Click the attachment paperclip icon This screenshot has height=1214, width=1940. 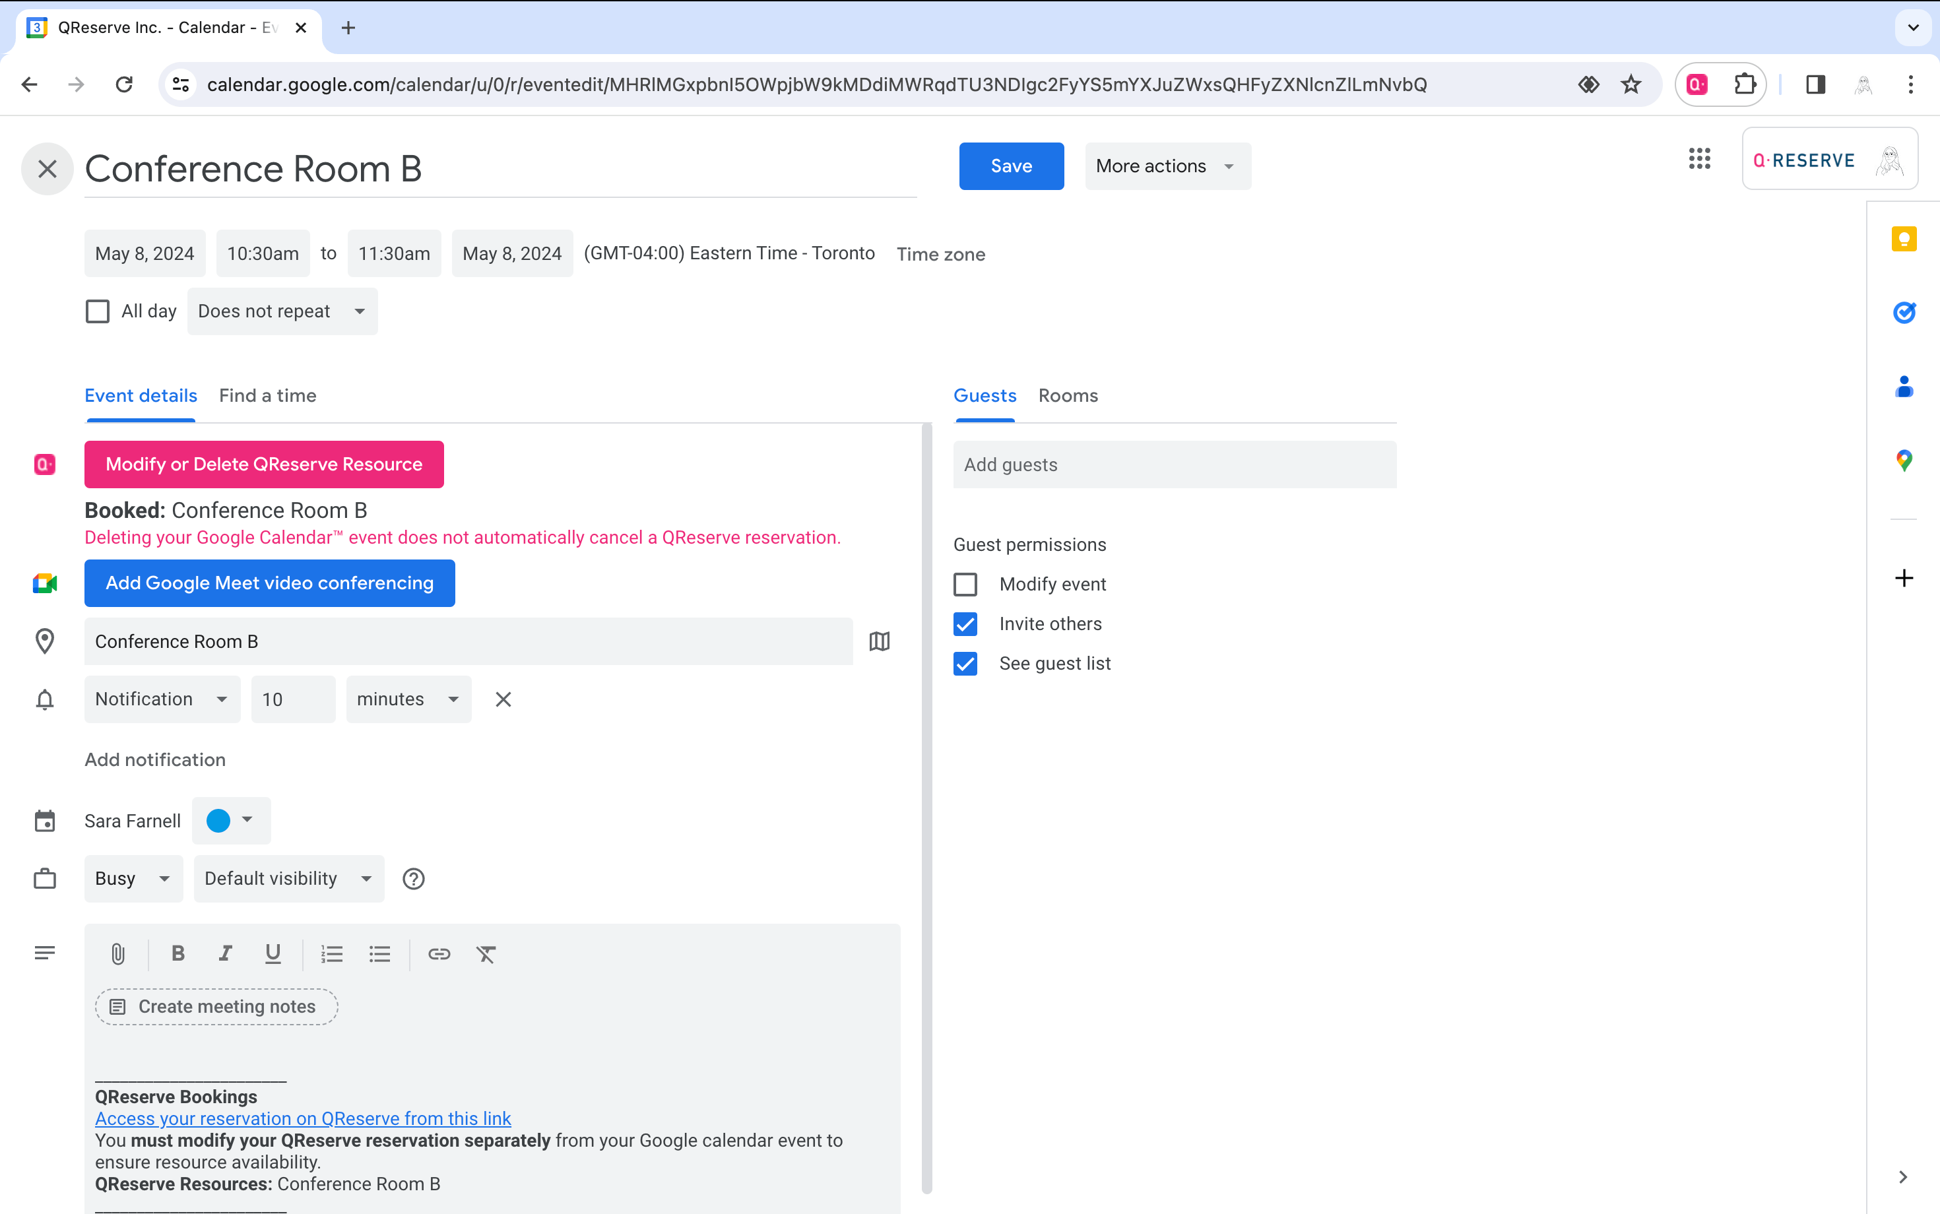click(x=118, y=954)
